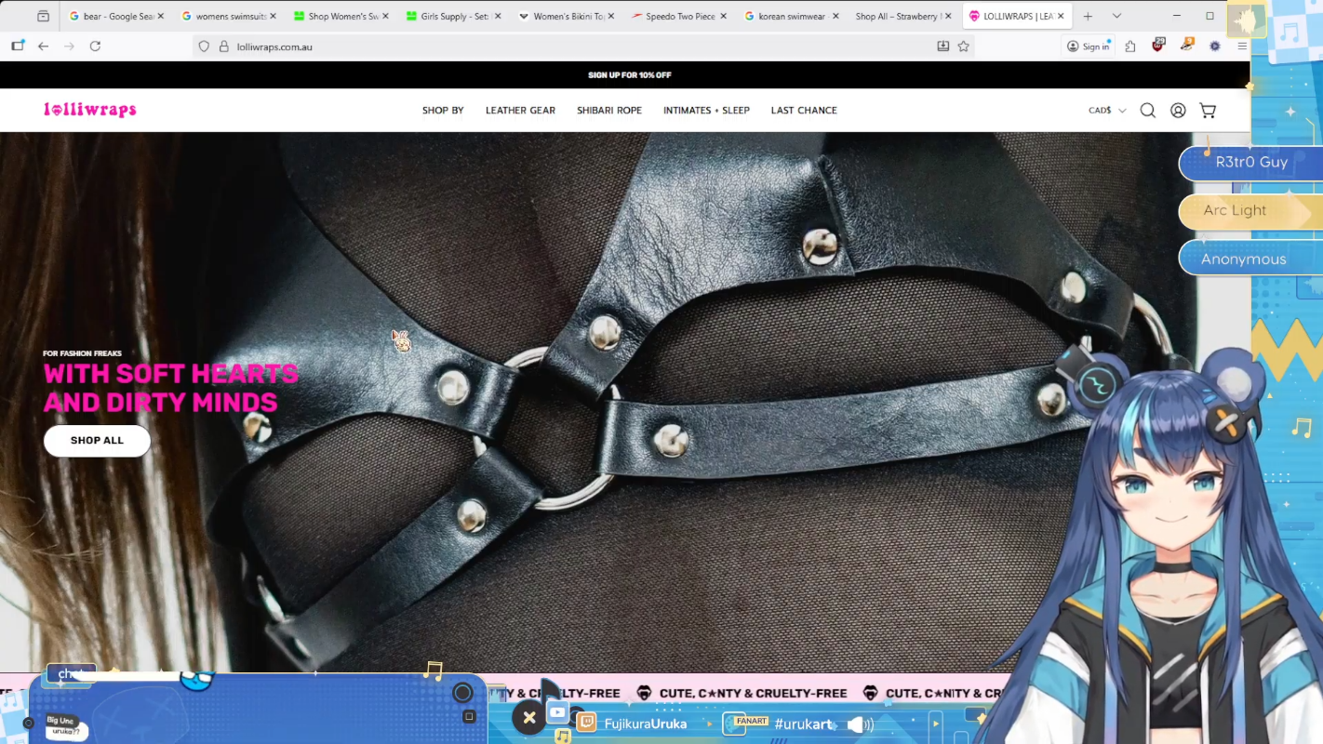Viewport: 1323px width, 744px height.
Task: Click the 'Anonymous' name badge
Action: (1250, 259)
